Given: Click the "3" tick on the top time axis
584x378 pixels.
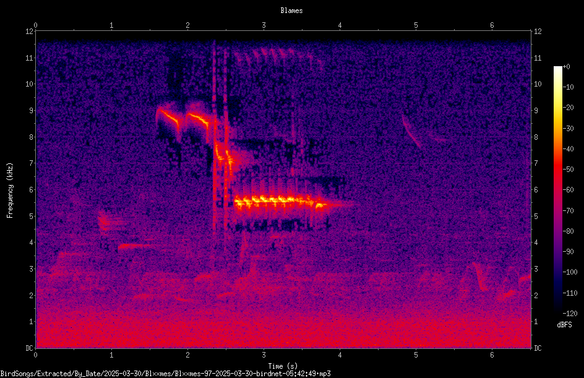Looking at the screenshot, I should coord(264,25).
